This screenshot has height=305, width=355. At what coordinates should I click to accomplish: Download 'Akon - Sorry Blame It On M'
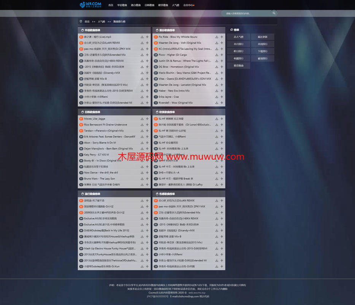pos(142,143)
